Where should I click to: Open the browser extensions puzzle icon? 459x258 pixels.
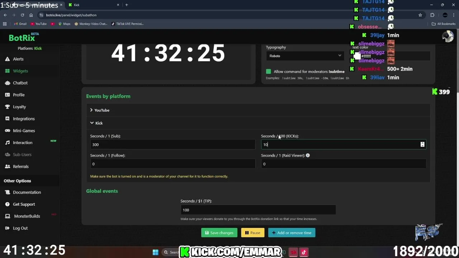(x=432, y=15)
